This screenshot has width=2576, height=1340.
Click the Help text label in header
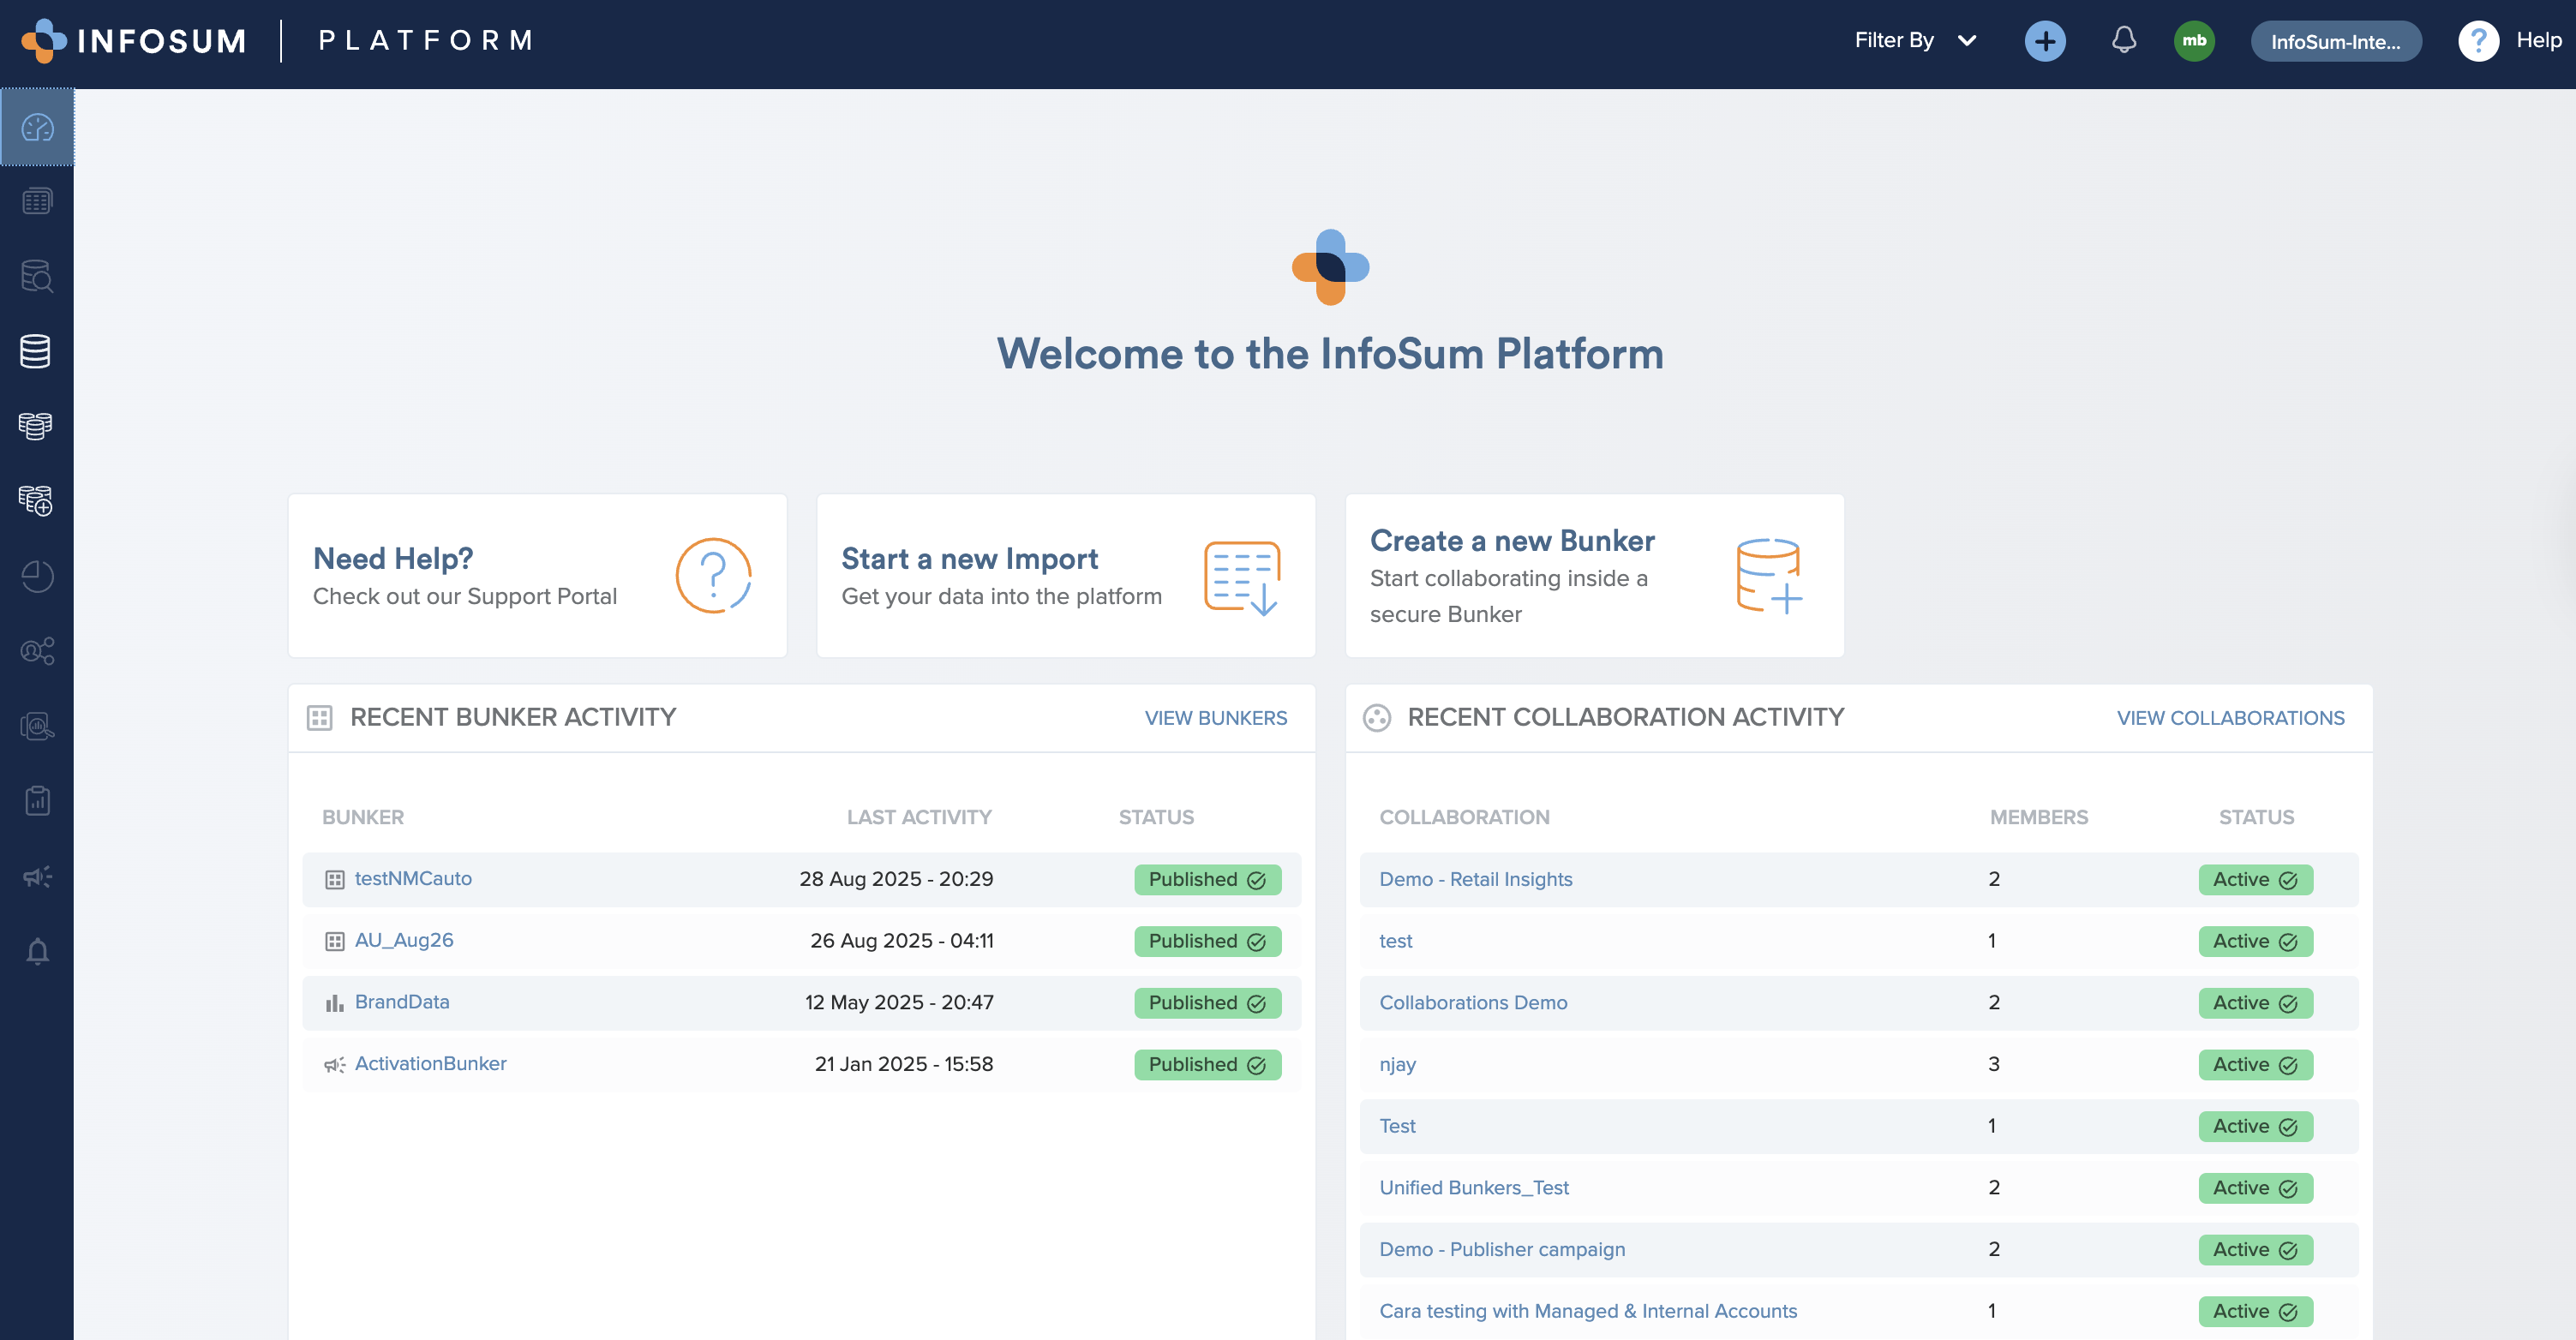(2538, 40)
